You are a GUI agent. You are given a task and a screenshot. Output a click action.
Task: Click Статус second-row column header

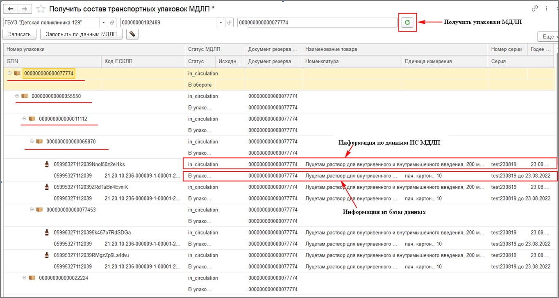click(200, 61)
